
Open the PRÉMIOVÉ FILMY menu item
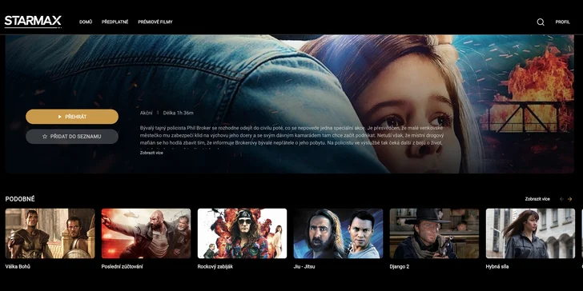(155, 22)
